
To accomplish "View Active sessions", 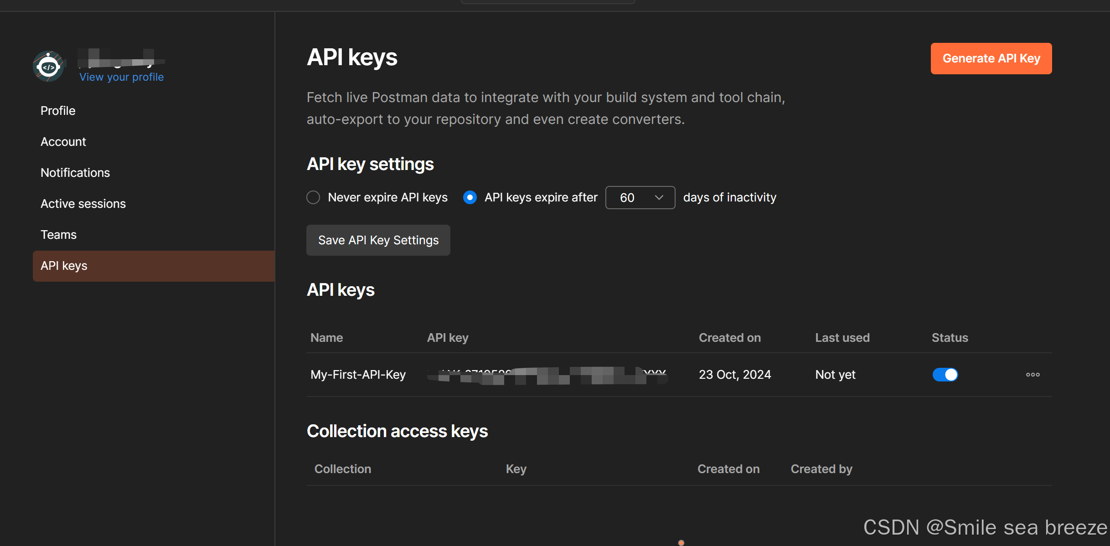I will click(x=83, y=203).
